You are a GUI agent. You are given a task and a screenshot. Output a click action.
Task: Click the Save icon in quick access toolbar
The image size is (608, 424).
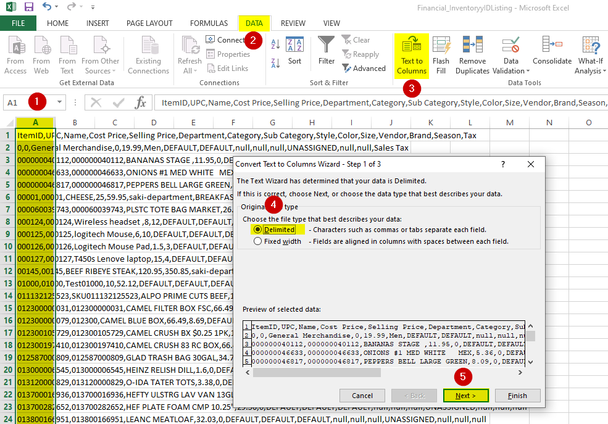coord(29,7)
